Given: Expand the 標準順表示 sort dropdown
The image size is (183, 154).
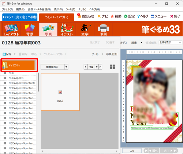Looking at the screenshot, I should pos(66,67).
